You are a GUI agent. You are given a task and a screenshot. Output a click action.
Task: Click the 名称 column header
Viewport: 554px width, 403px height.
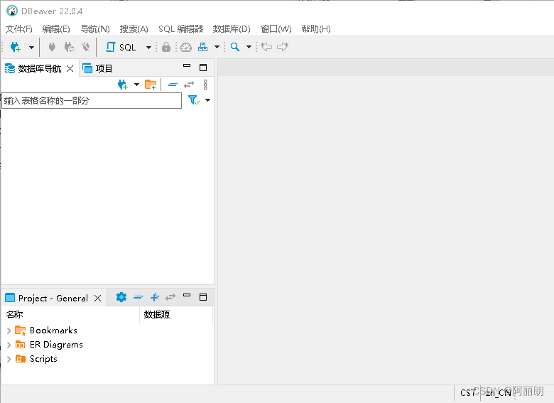pyautogui.click(x=70, y=315)
